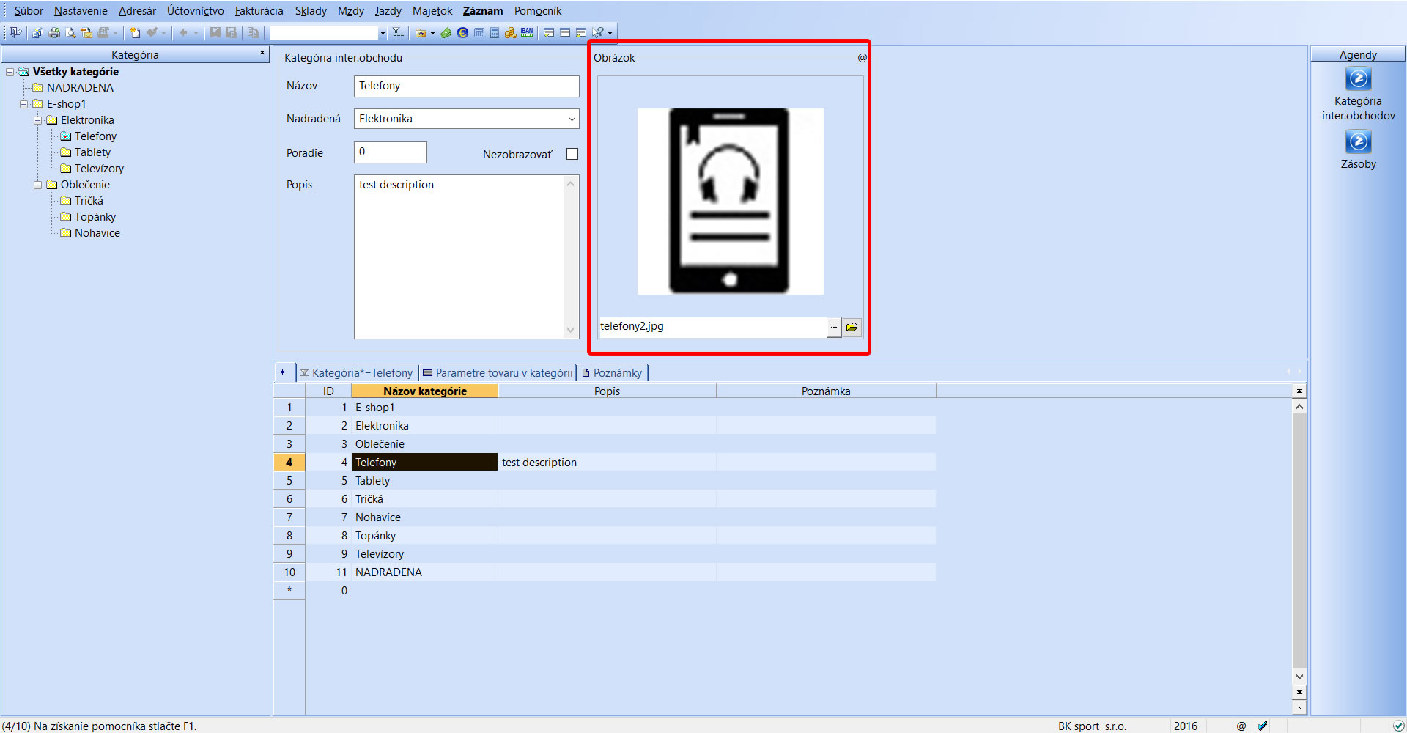Click the help question mark pointer icon
The width and height of the screenshot is (1407, 733).
click(x=598, y=32)
